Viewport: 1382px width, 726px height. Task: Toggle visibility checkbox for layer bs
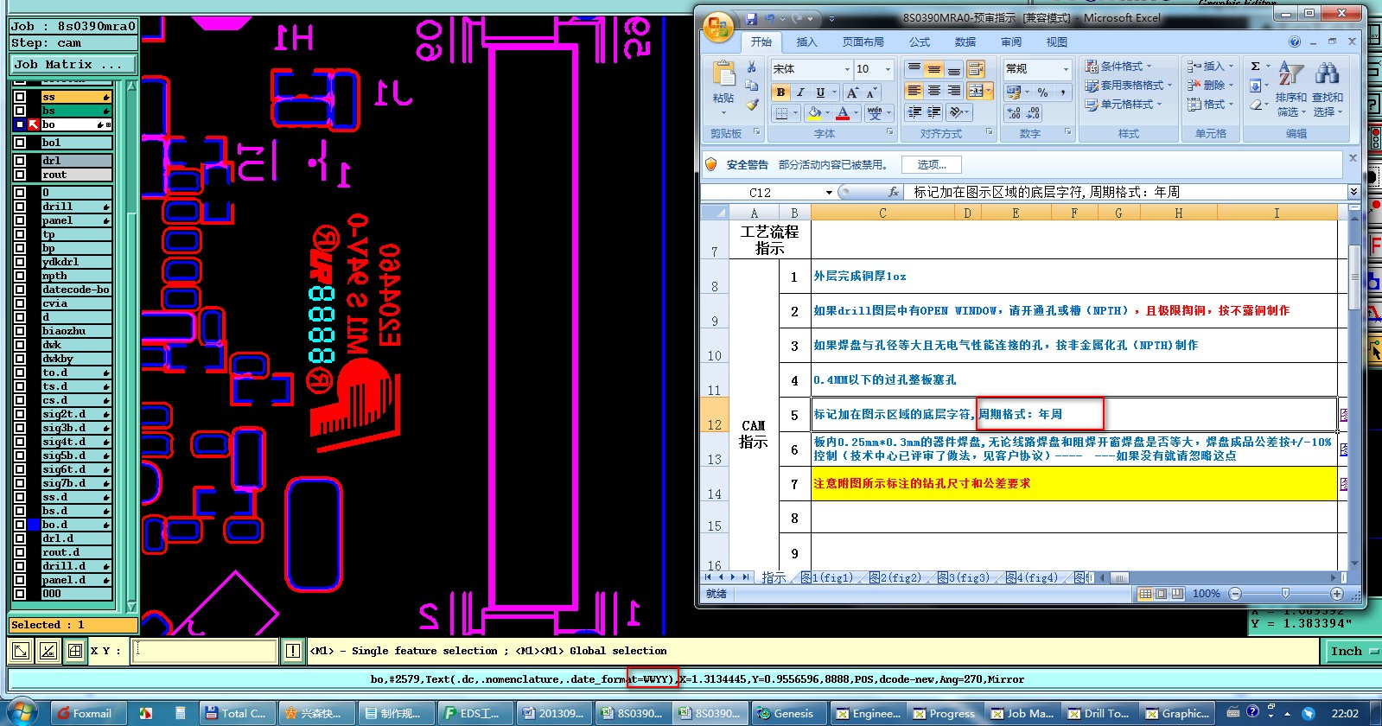coord(20,111)
